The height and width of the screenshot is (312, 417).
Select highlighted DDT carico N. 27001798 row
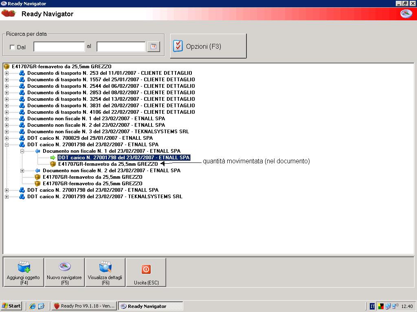click(x=124, y=158)
